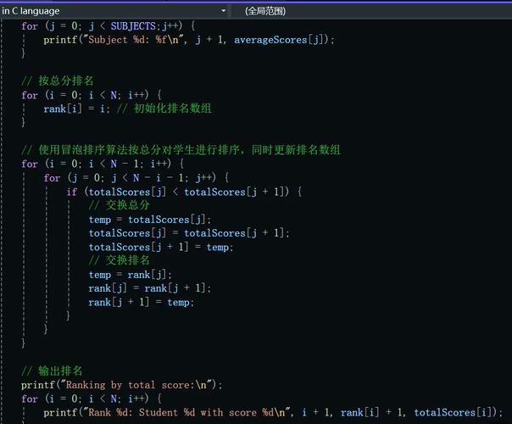Click the 'totalScores[j + 1] = temp;' line
Screen dimensions: 512x424
tap(160, 247)
